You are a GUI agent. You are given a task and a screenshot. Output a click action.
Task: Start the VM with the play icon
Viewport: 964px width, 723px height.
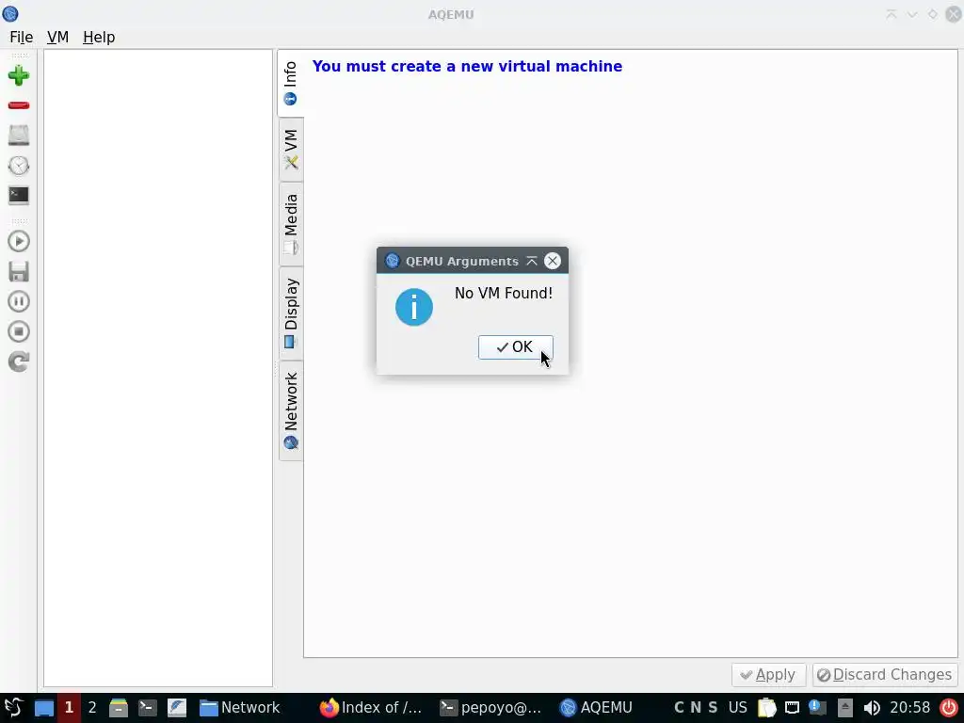pos(19,241)
